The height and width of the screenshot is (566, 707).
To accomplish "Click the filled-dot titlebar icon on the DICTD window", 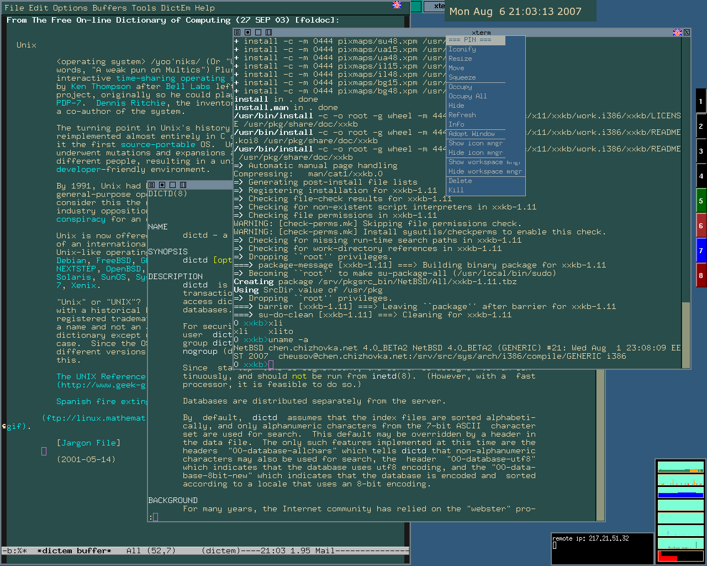I will click(x=162, y=185).
